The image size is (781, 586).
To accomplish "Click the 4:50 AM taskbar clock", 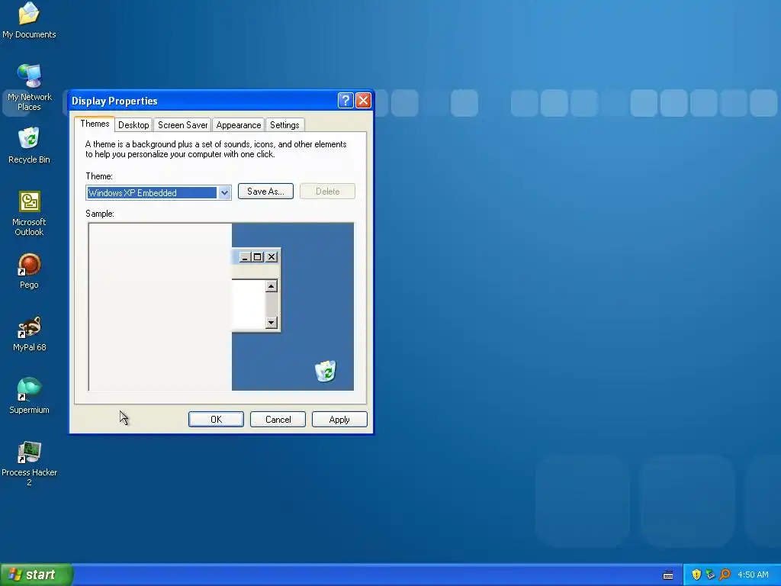I will click(x=753, y=575).
